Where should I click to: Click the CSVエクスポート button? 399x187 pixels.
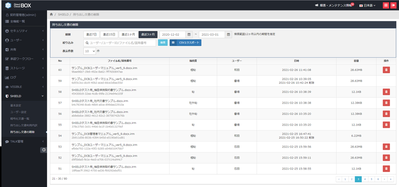186,43
